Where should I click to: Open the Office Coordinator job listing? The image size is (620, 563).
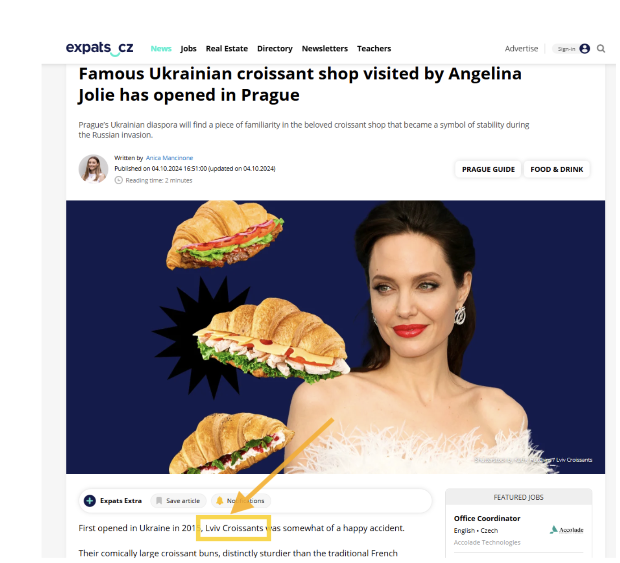pos(487,518)
